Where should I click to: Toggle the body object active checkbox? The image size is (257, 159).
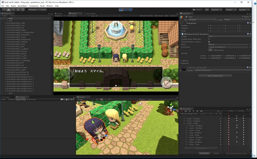pos(185,17)
